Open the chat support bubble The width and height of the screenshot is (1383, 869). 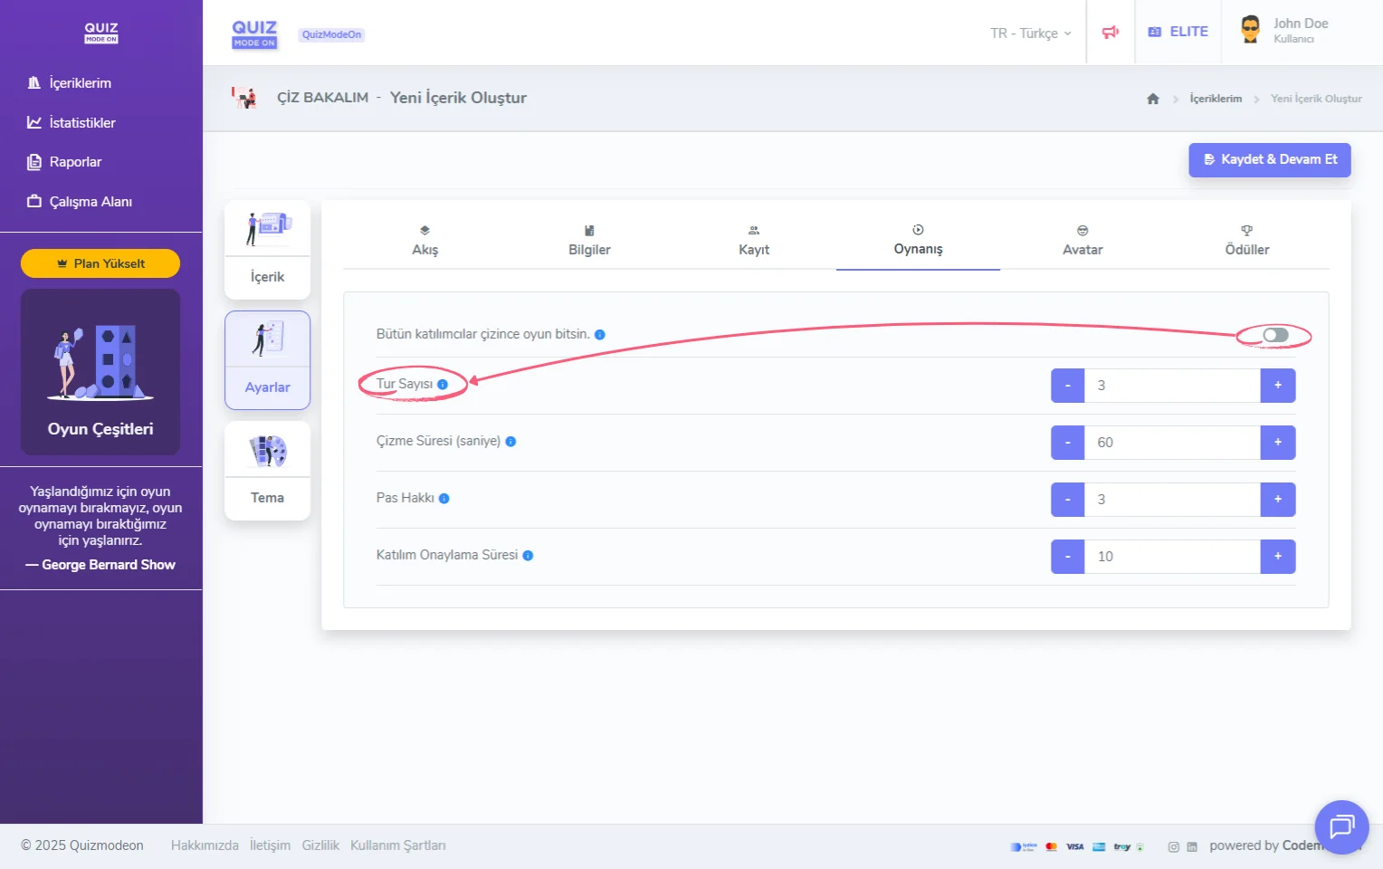(x=1340, y=826)
